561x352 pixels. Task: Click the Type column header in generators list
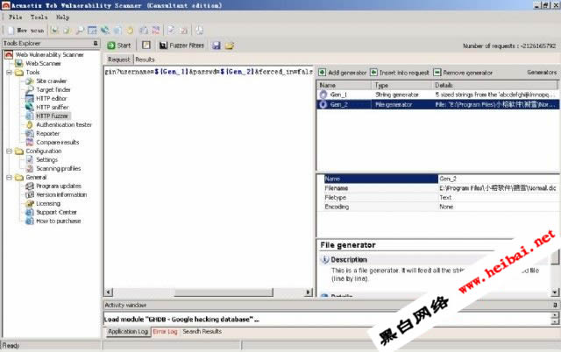[401, 85]
